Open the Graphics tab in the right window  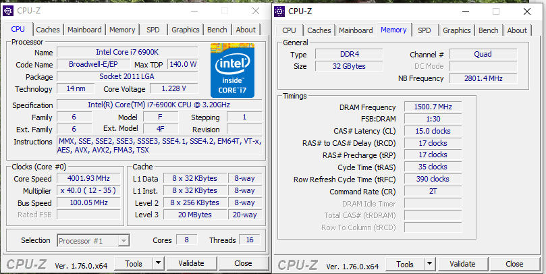[x=457, y=30]
